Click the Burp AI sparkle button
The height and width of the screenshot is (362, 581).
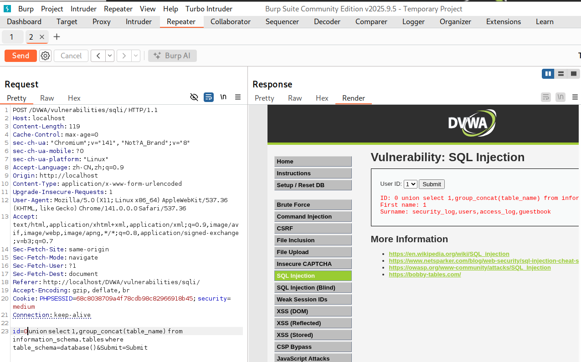[x=172, y=56]
